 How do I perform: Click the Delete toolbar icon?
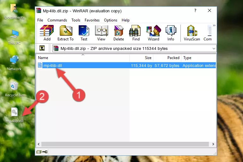[118, 33]
